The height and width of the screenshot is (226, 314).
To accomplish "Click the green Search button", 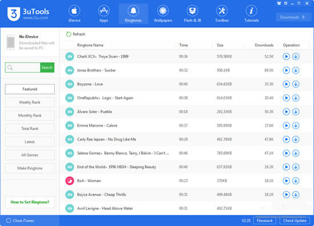I will tap(47, 67).
